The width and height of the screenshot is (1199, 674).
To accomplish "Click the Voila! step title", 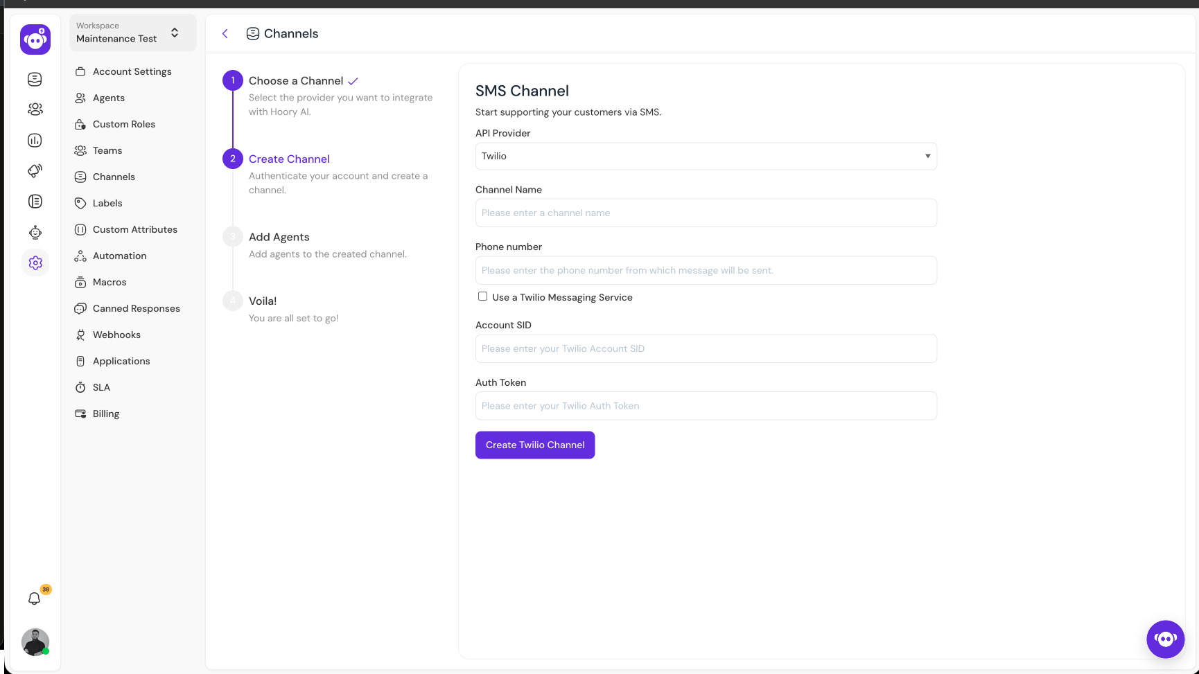I will (263, 301).
